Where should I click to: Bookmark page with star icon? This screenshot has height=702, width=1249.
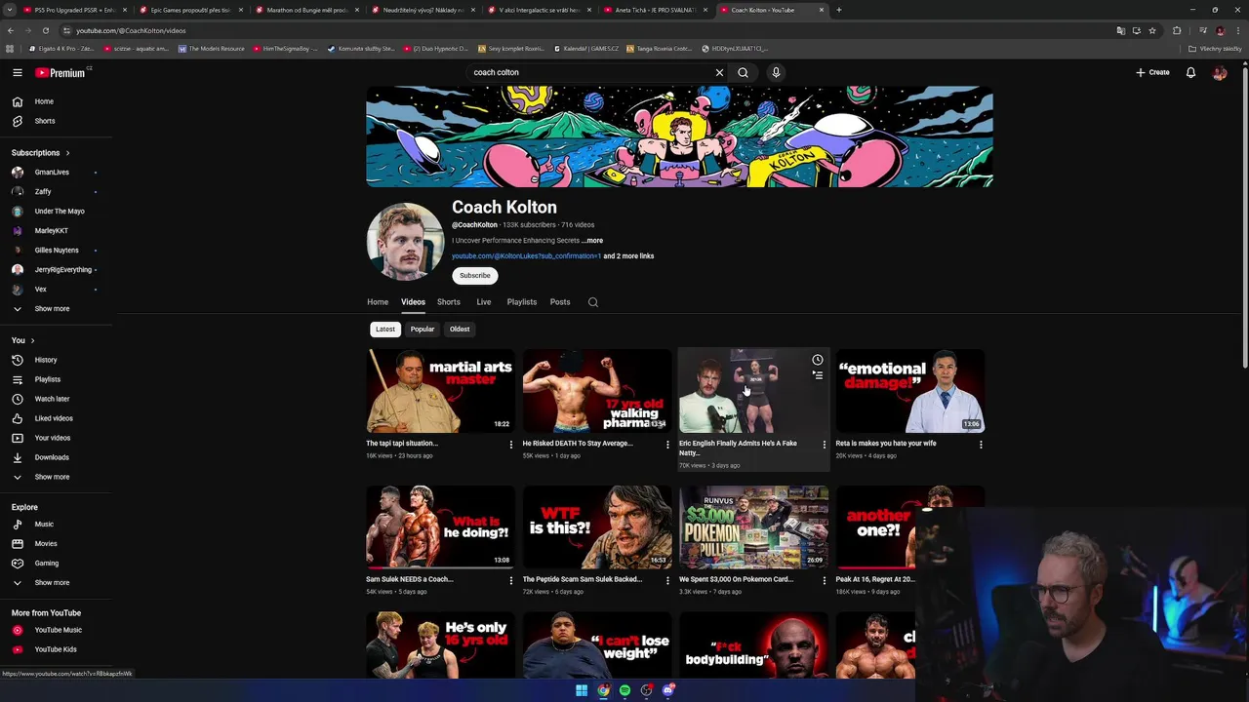tap(1152, 30)
